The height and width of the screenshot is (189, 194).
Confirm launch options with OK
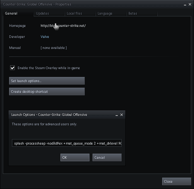pyautogui.click(x=75, y=157)
